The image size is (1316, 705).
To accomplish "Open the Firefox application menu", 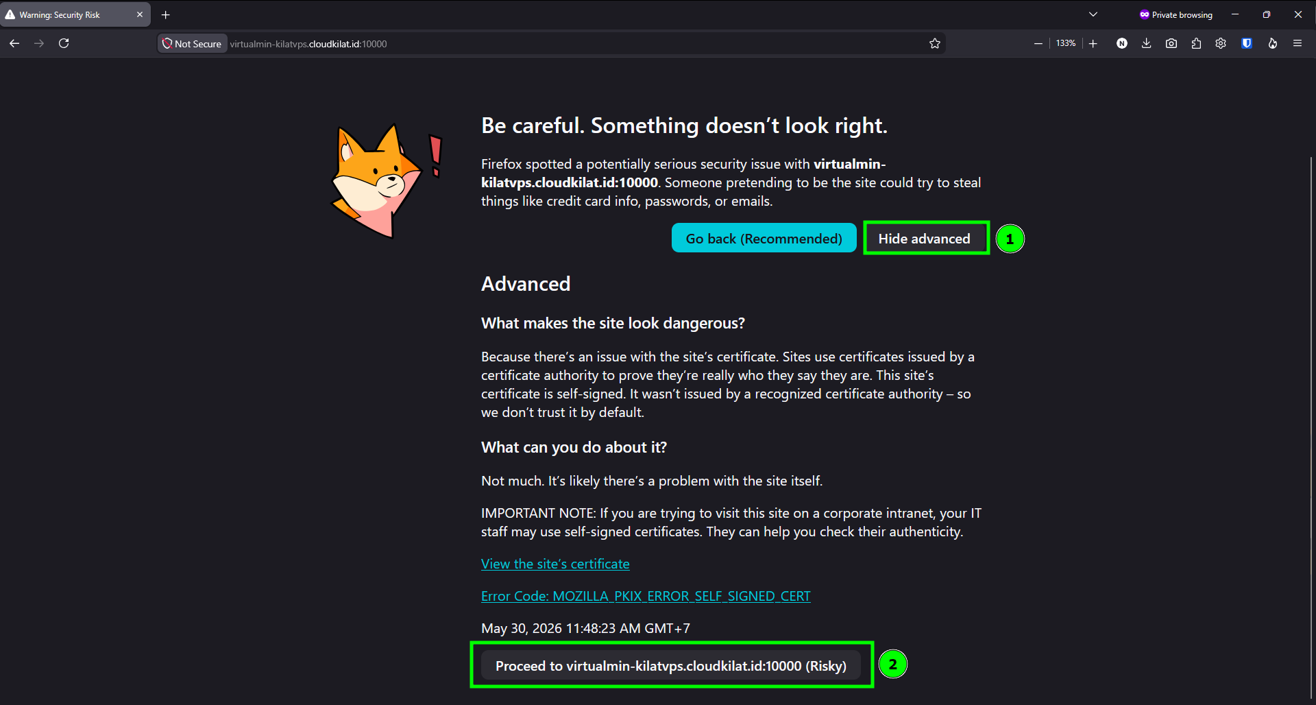I will [x=1297, y=43].
